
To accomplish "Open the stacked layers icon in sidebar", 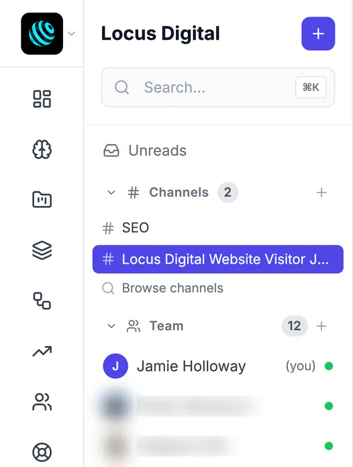I will tap(42, 250).
